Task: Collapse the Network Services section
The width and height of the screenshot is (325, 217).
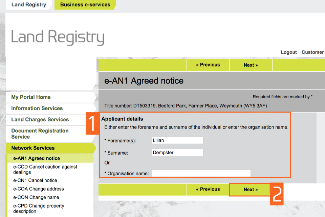Action: 33,148
